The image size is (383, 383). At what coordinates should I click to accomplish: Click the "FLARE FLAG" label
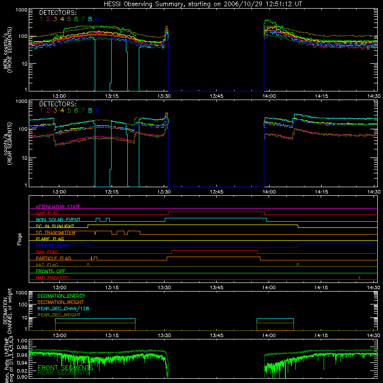50,239
